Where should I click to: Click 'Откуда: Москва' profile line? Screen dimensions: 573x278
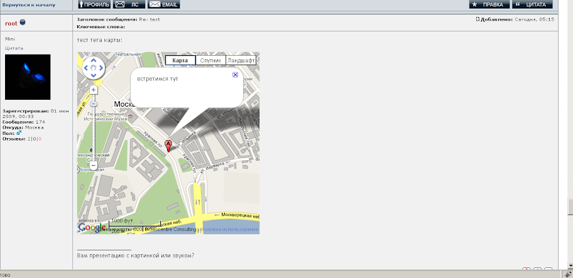point(23,127)
